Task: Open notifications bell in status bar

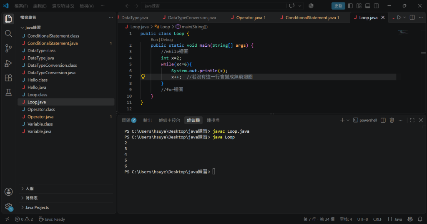Action: [420, 219]
